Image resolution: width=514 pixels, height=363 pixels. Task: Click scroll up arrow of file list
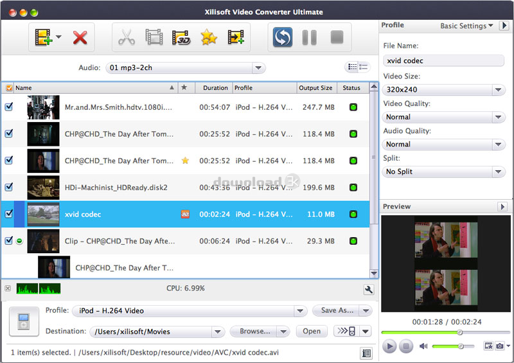pos(374,87)
